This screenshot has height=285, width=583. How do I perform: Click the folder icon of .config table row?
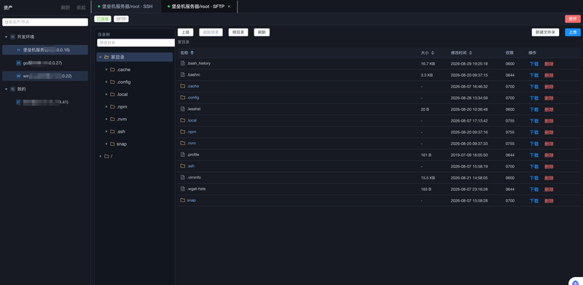[183, 98]
